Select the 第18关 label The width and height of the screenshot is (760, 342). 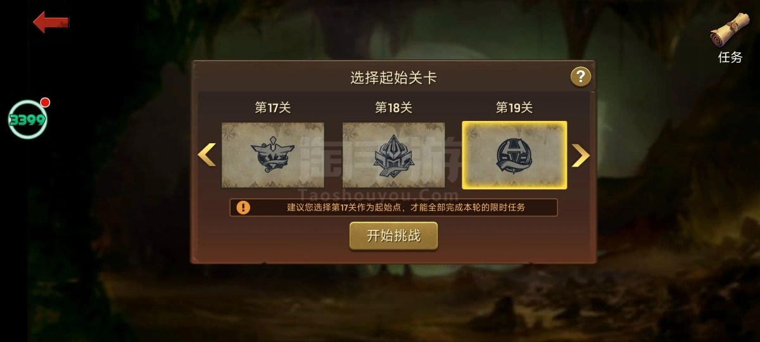393,108
